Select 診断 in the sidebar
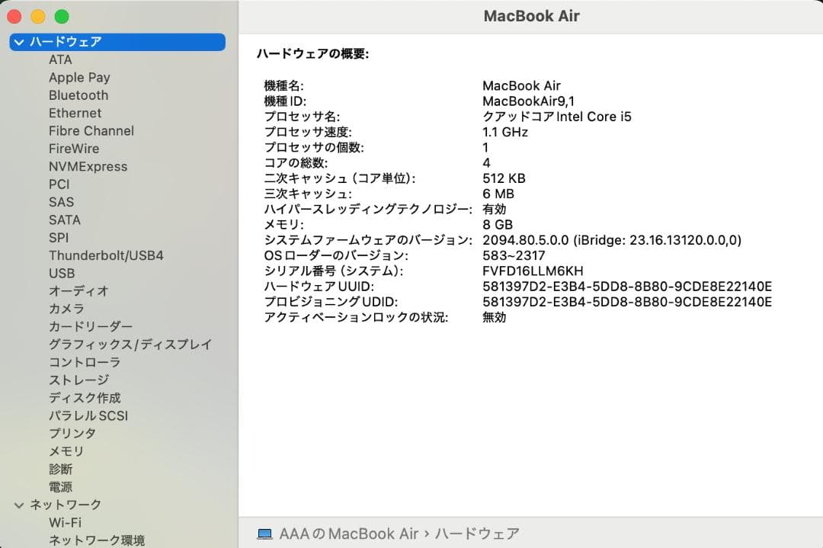This screenshot has height=548, width=823. (x=61, y=469)
